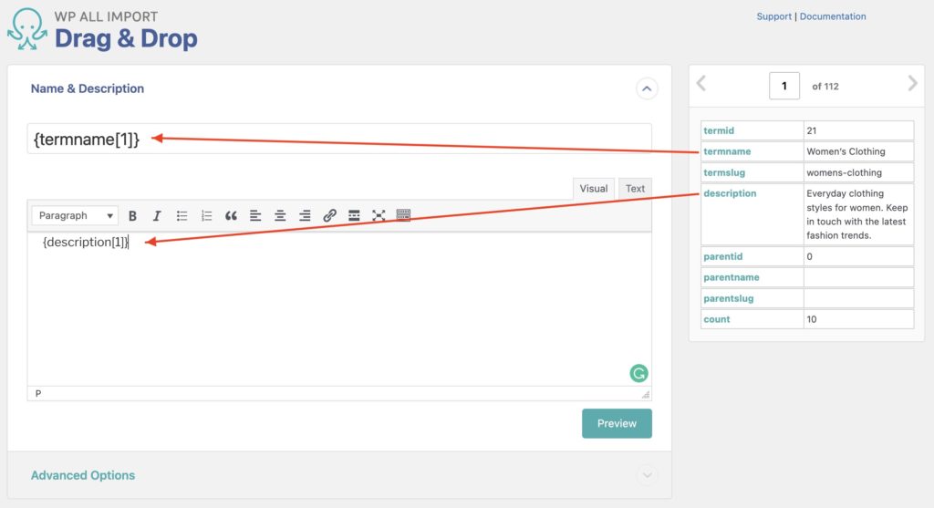
Task: Click the WP All Import octopus logo
Action: [26, 29]
